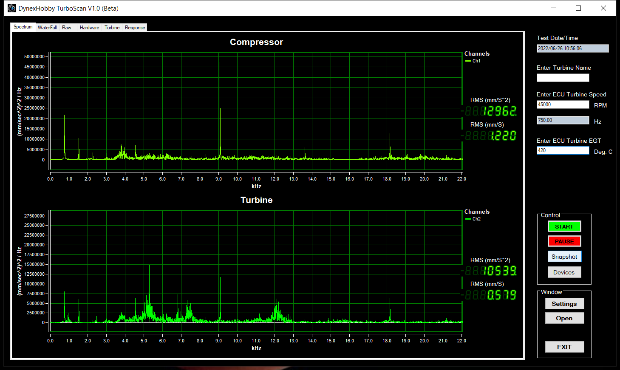This screenshot has width=620, height=370.
Task: Take a Snapshot of the scan
Action: pyautogui.click(x=564, y=257)
